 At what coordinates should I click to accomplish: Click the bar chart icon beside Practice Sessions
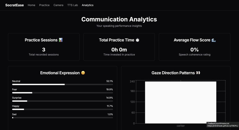(61, 40)
